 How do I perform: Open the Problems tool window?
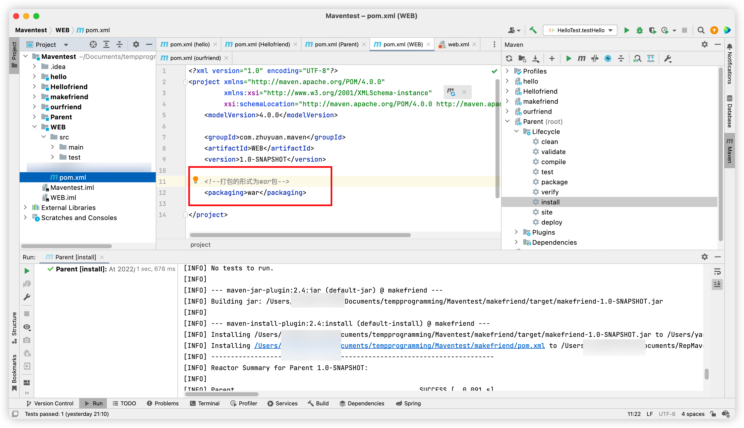tap(163, 403)
